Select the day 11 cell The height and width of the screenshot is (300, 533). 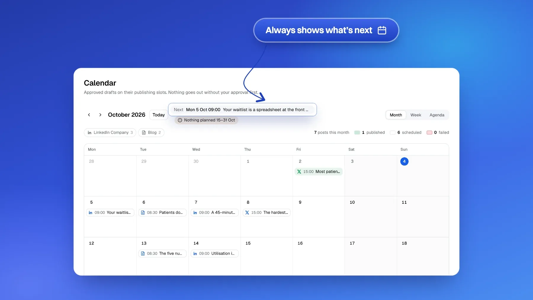[423, 217]
